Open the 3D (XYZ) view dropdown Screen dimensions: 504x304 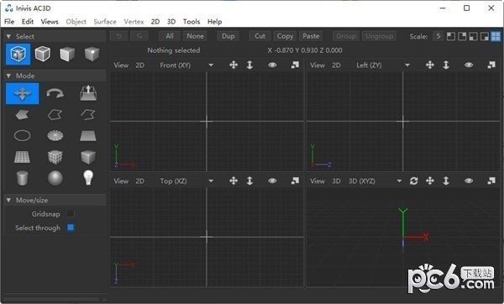point(399,181)
